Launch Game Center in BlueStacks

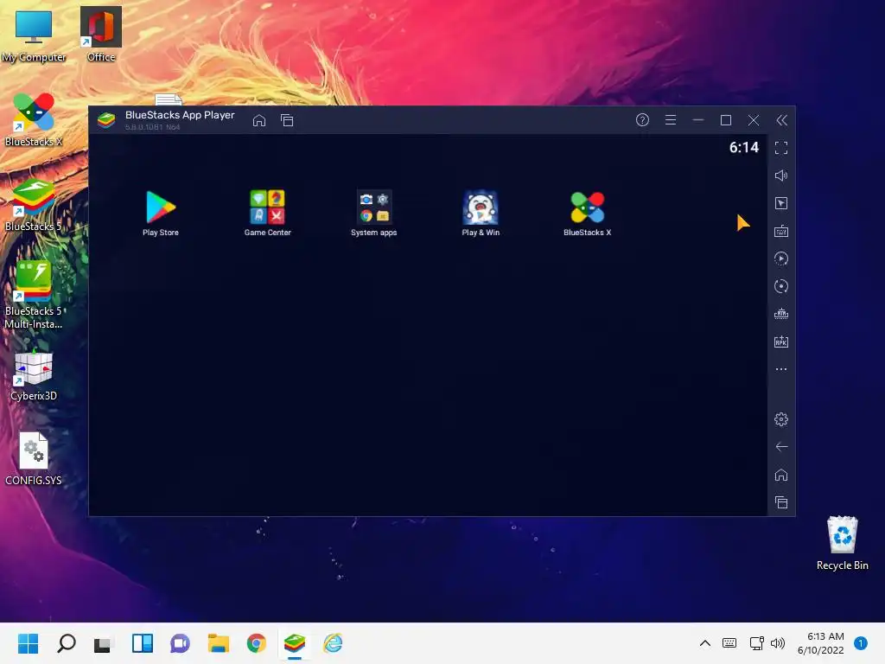coord(268,213)
